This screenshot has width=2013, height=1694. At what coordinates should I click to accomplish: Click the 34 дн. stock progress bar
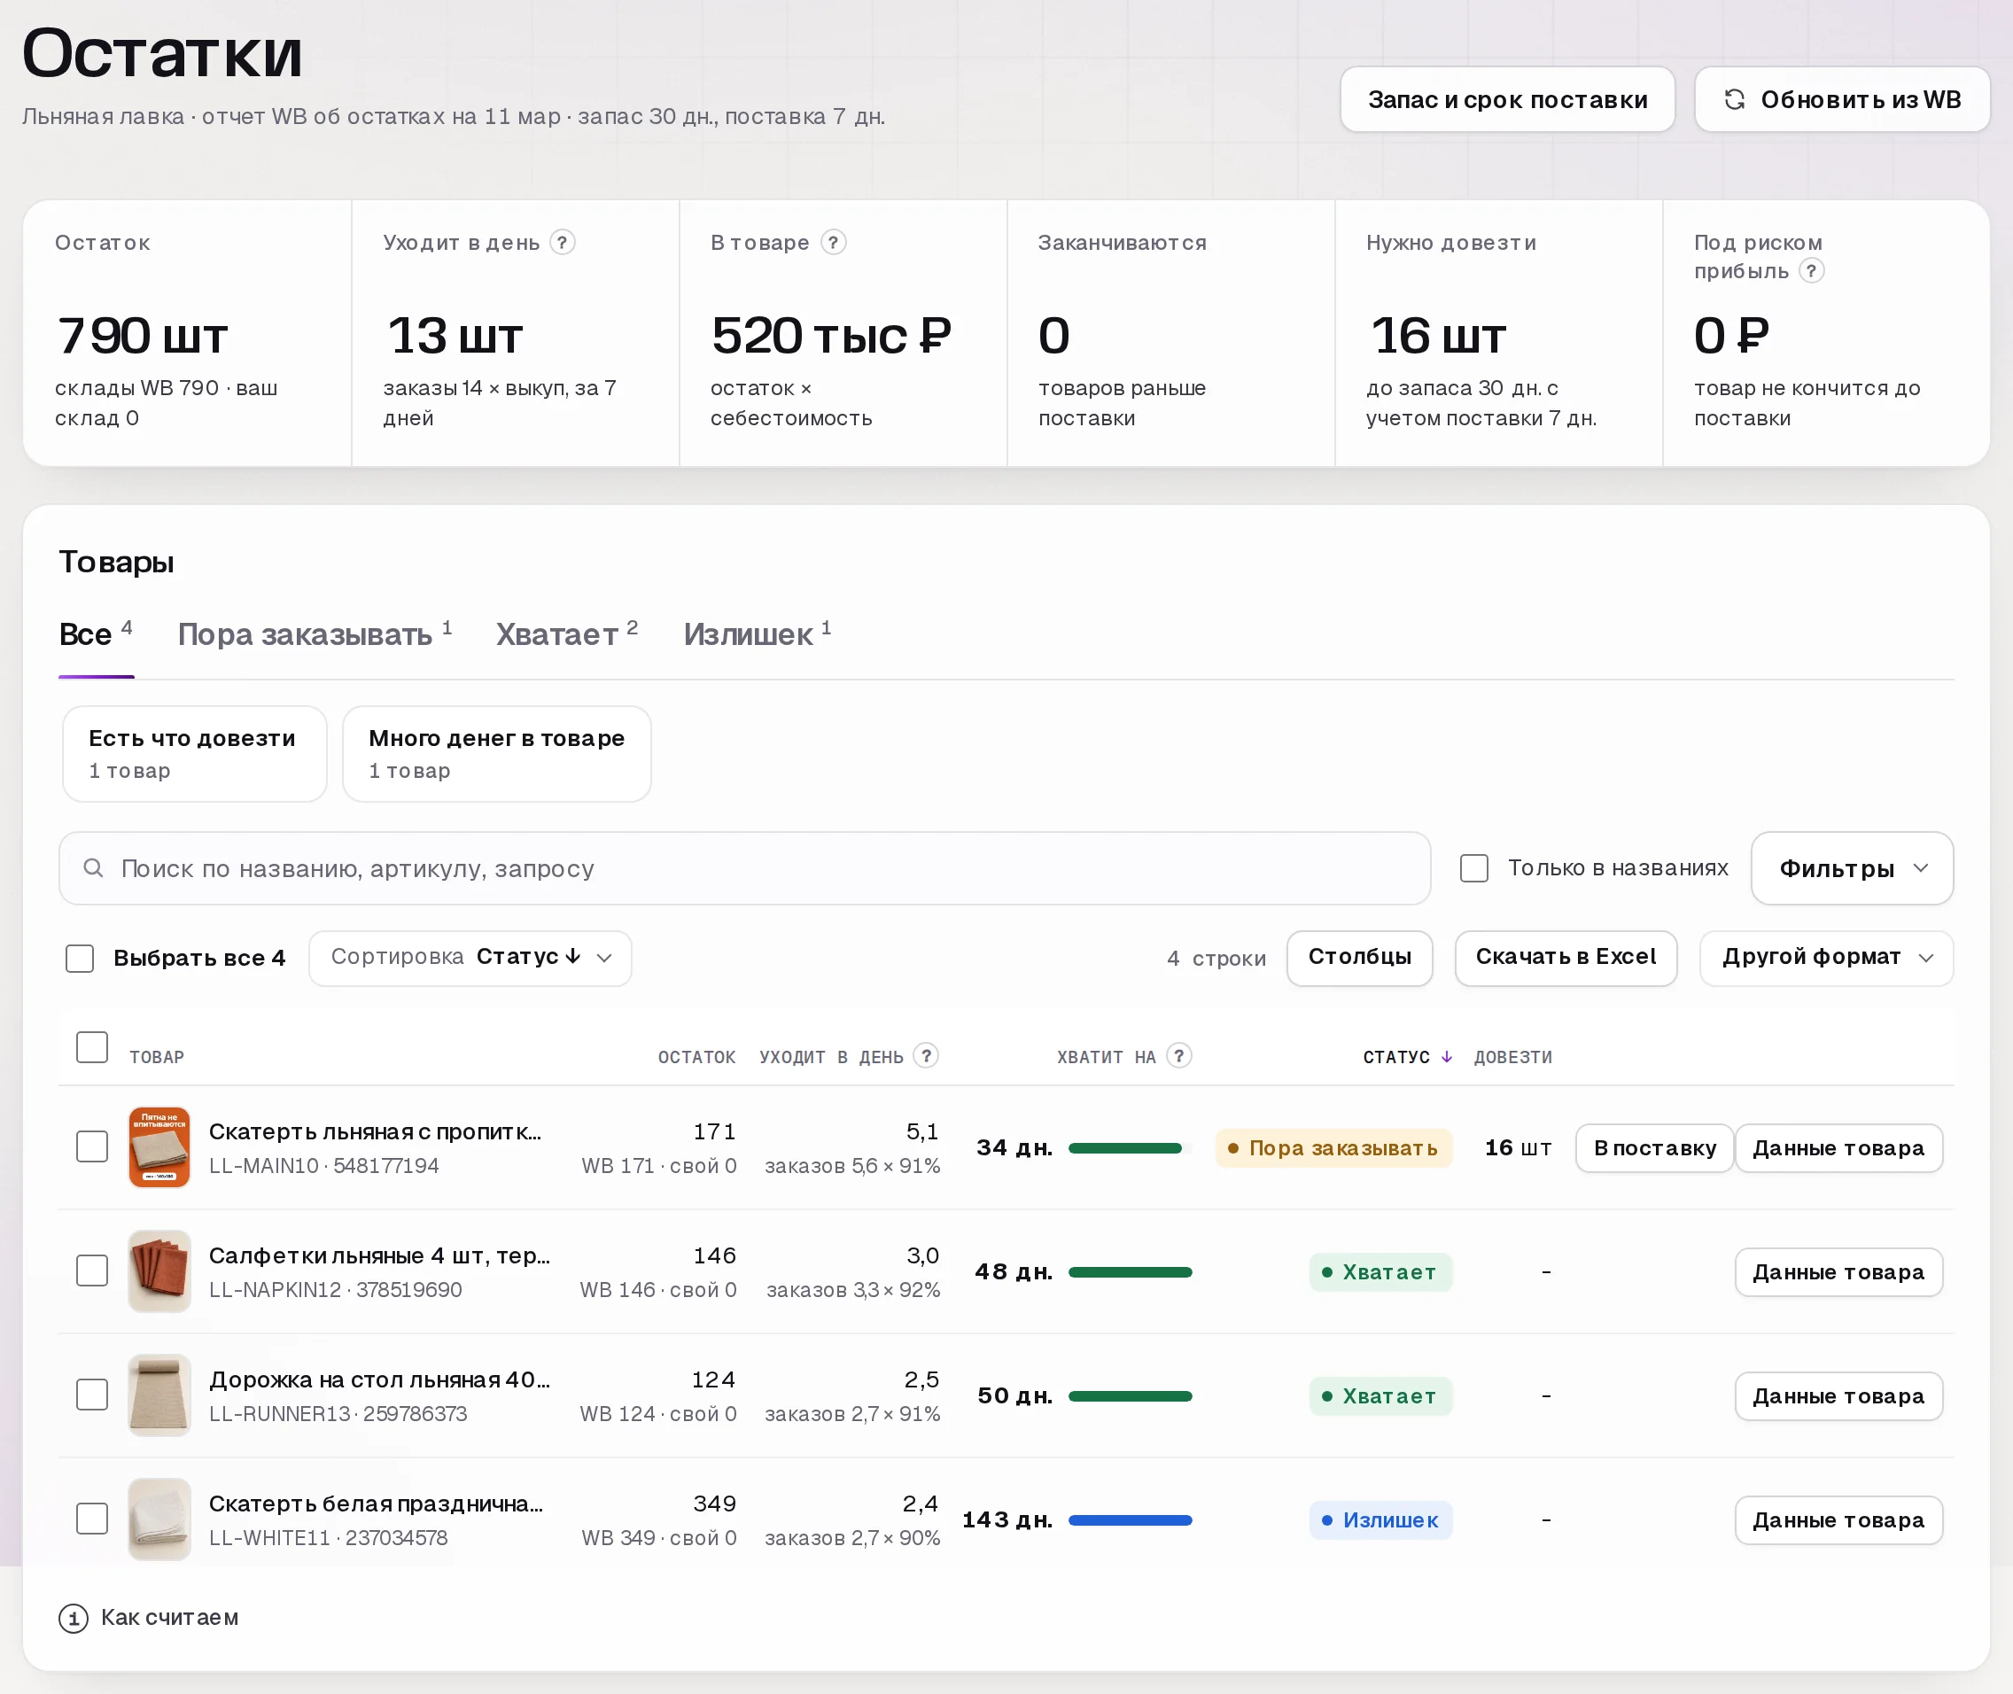pyautogui.click(x=1130, y=1147)
